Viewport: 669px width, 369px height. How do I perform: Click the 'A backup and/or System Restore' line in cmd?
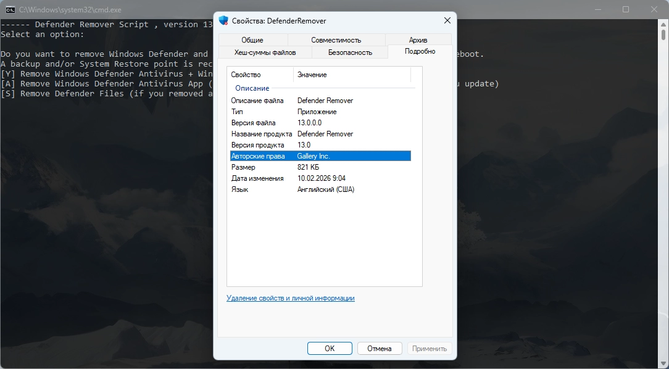[107, 64]
